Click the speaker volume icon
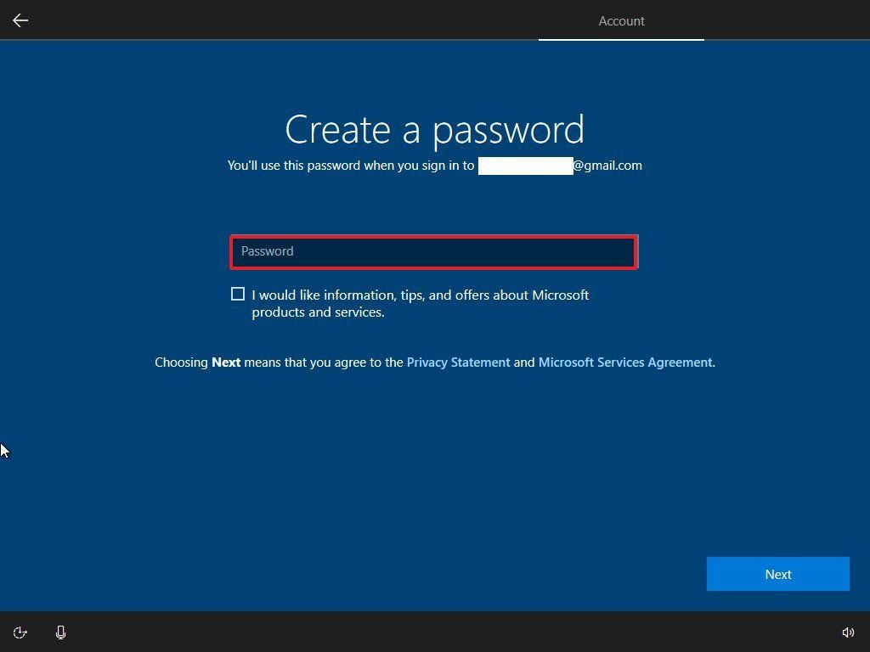The width and height of the screenshot is (870, 652). [848, 632]
